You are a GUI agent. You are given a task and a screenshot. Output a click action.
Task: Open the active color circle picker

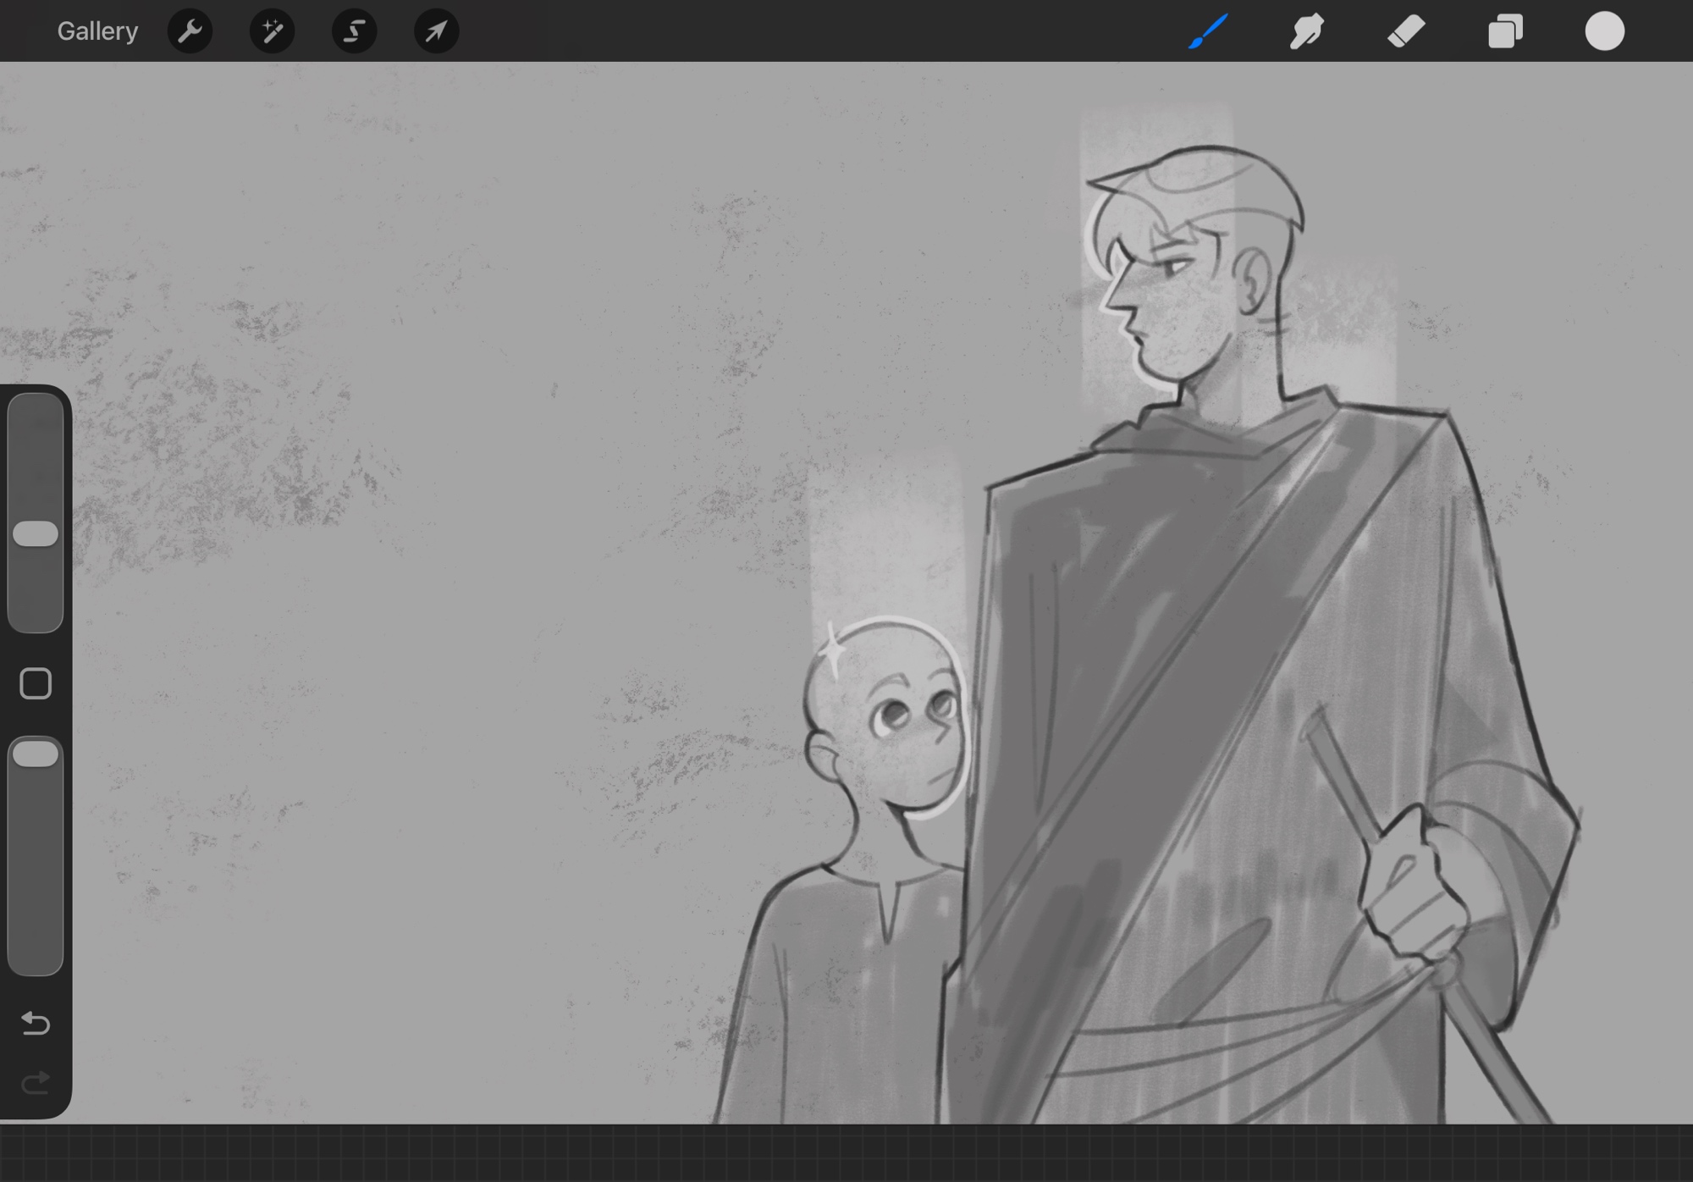click(1604, 31)
